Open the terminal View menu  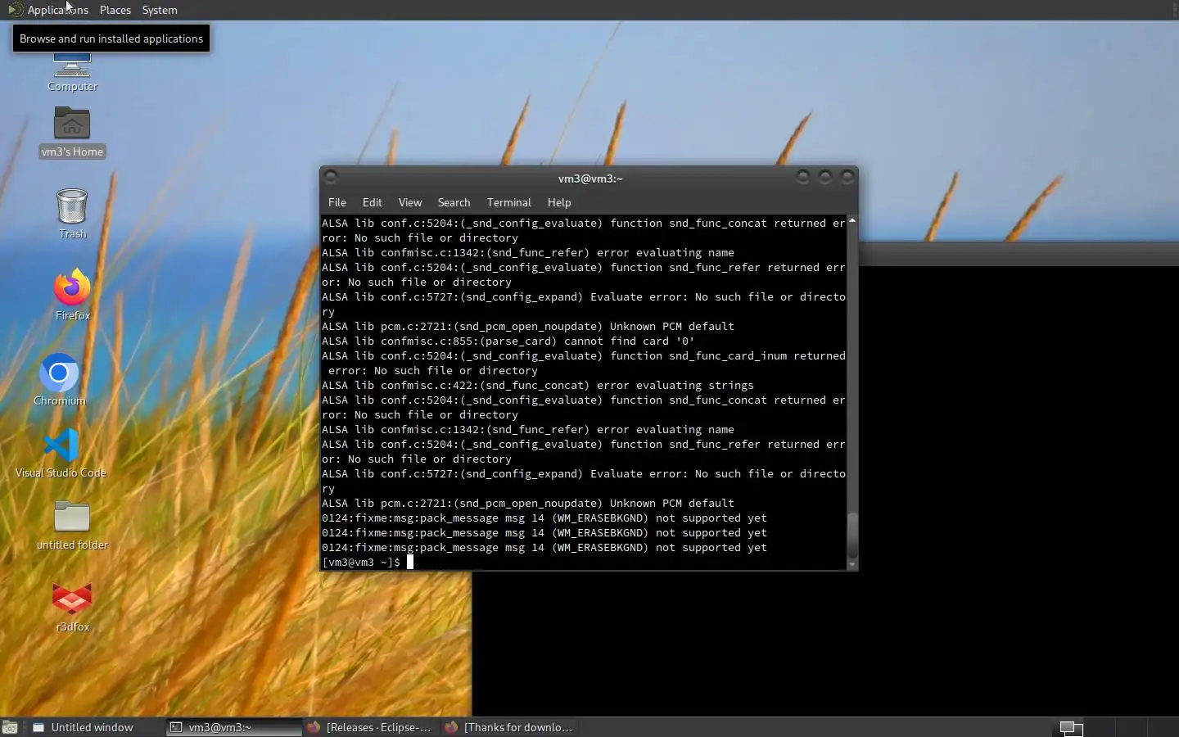tap(410, 202)
